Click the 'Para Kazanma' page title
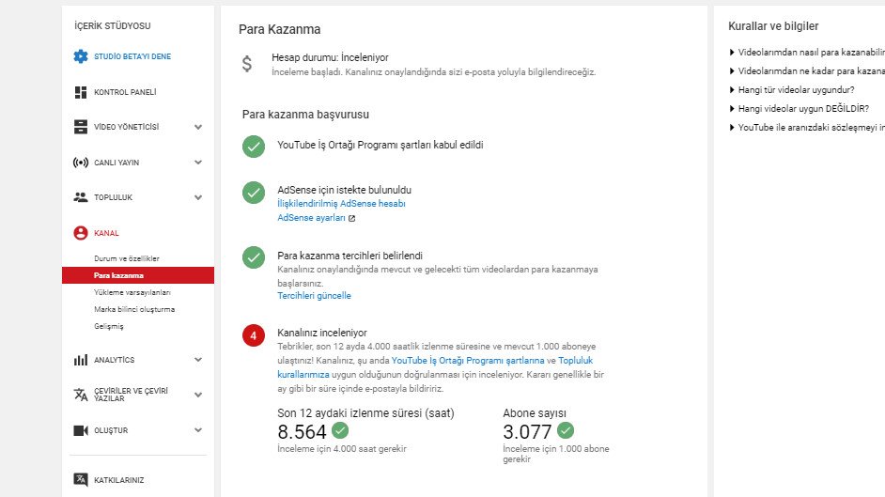Viewport: 885px width, 497px height. tap(279, 29)
